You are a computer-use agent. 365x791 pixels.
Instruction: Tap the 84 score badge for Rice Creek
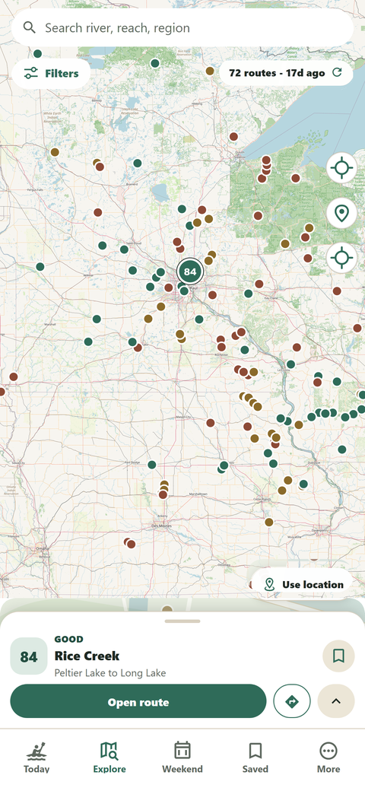tap(29, 656)
